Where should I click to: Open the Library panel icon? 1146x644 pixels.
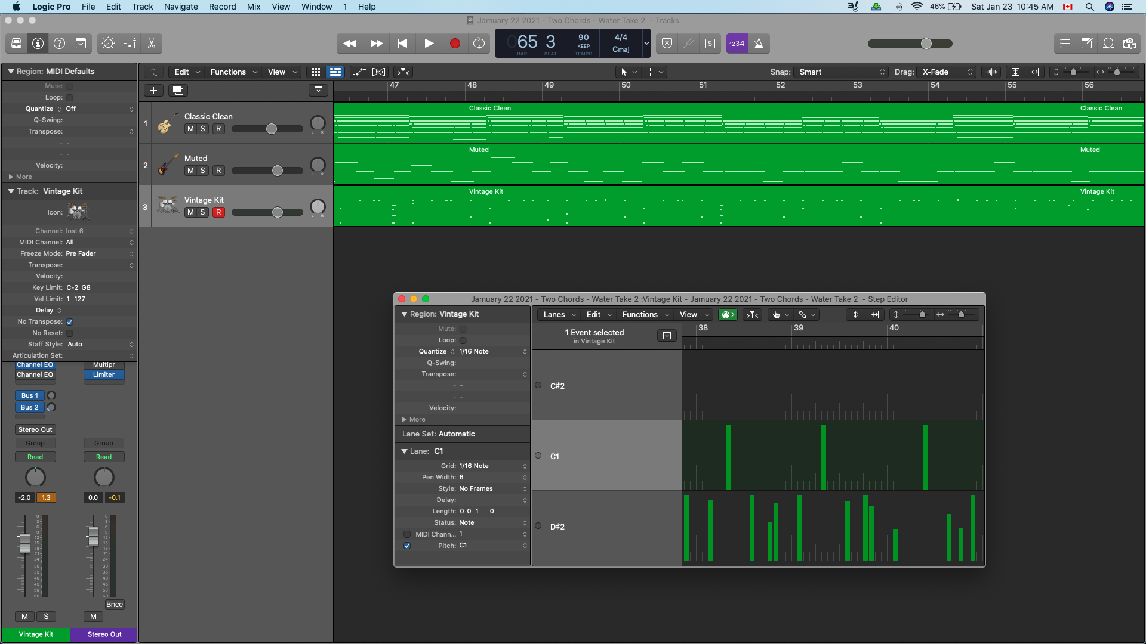point(16,44)
